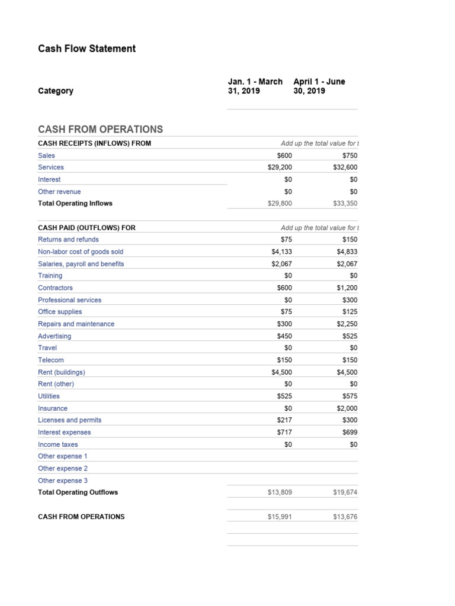Image resolution: width=455 pixels, height=606 pixels.
Task: Click the Sales row label
Action: [x=46, y=155]
